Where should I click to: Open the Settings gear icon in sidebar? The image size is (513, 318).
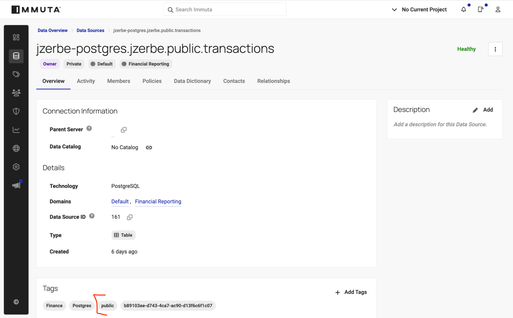[x=16, y=167]
